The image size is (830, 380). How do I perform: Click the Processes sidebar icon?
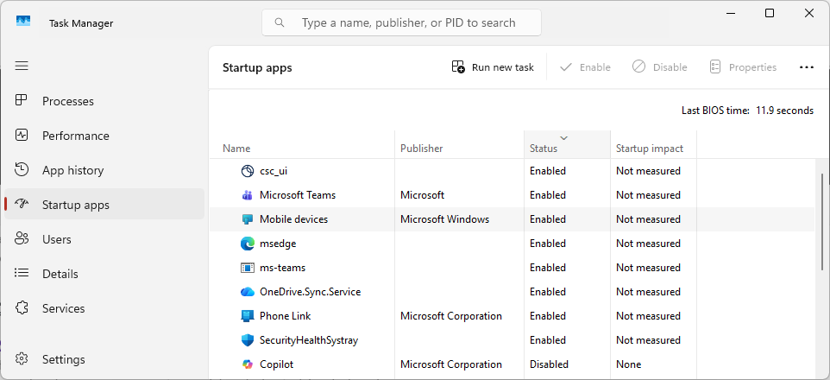click(x=22, y=101)
